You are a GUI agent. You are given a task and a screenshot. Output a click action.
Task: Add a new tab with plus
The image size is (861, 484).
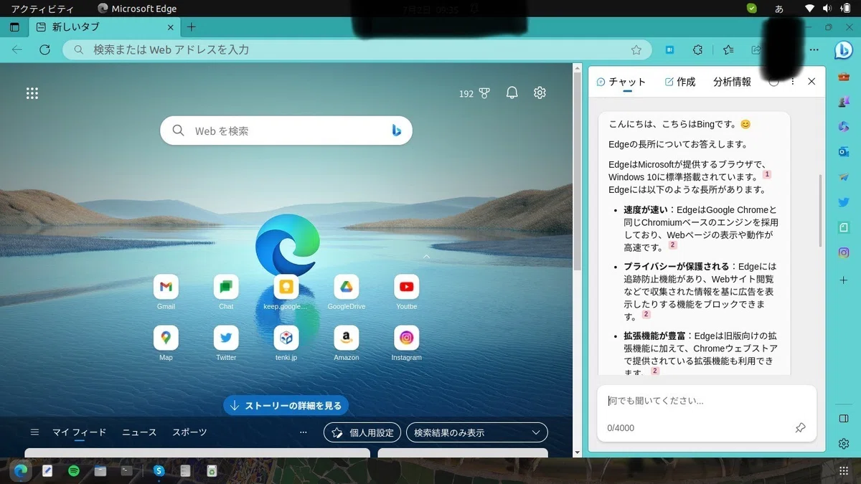point(191,27)
